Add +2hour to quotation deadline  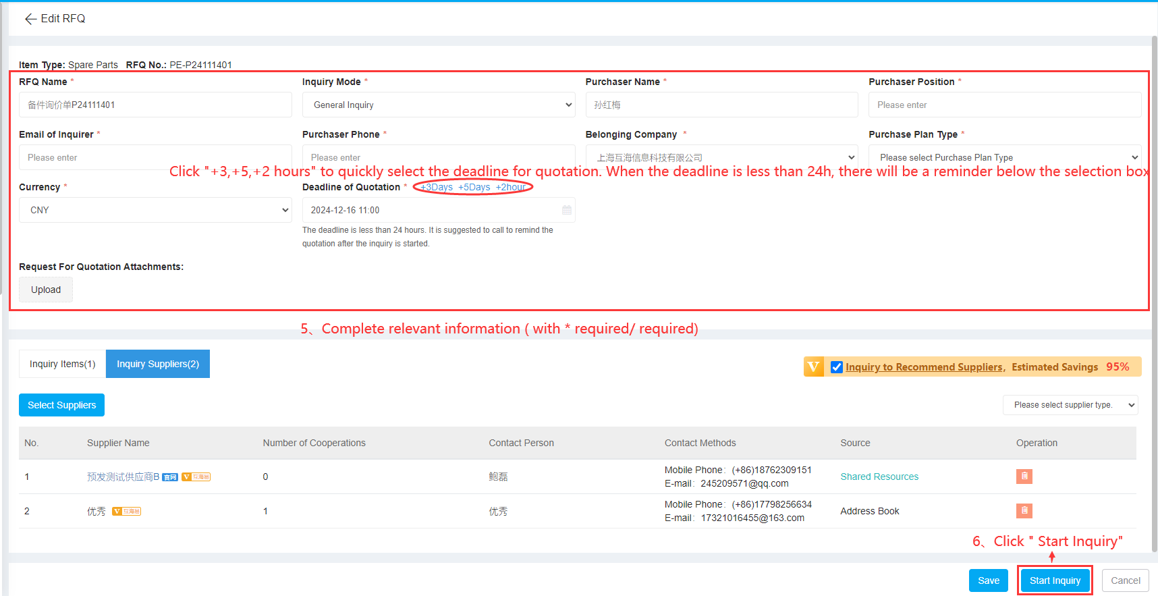511,187
